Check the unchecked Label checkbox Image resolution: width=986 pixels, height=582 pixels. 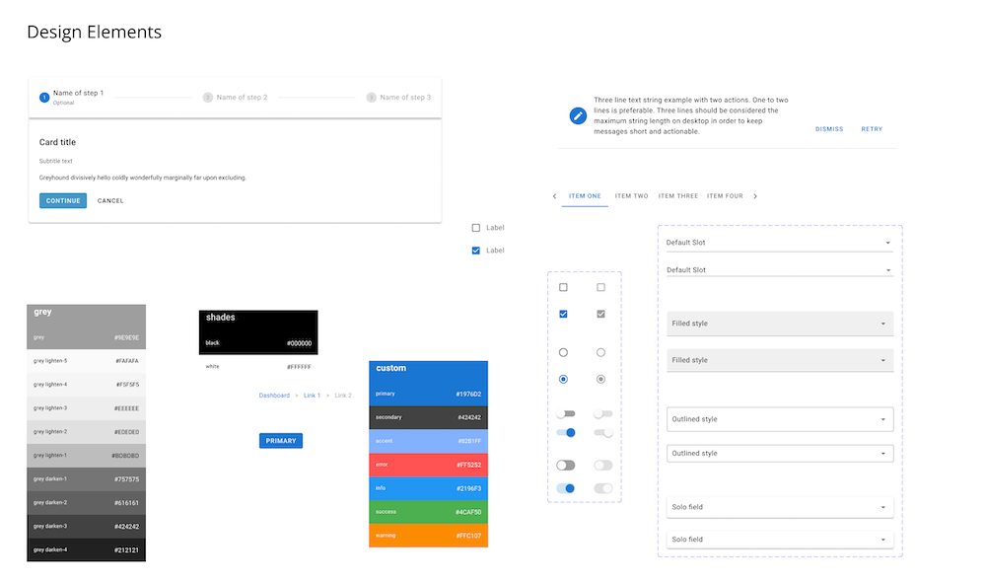point(476,228)
